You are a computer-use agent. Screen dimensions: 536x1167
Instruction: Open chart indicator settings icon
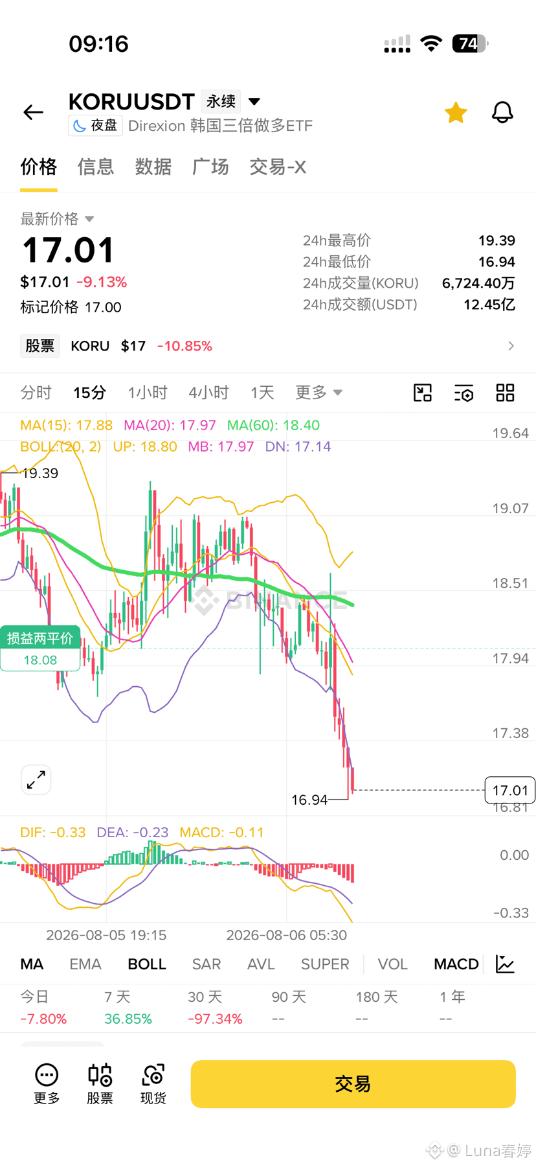point(463,393)
